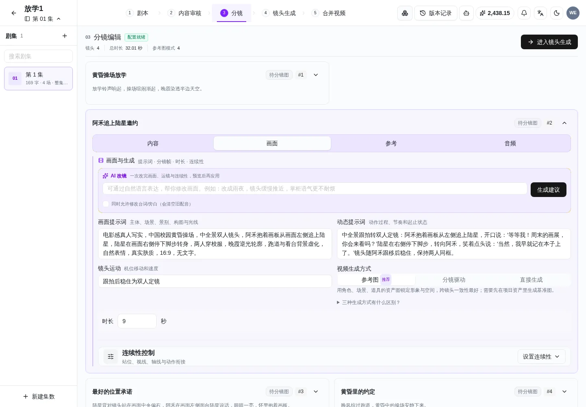This screenshot has width=586, height=407.
Task: Click the credits balance 2,438.15
Action: click(495, 13)
